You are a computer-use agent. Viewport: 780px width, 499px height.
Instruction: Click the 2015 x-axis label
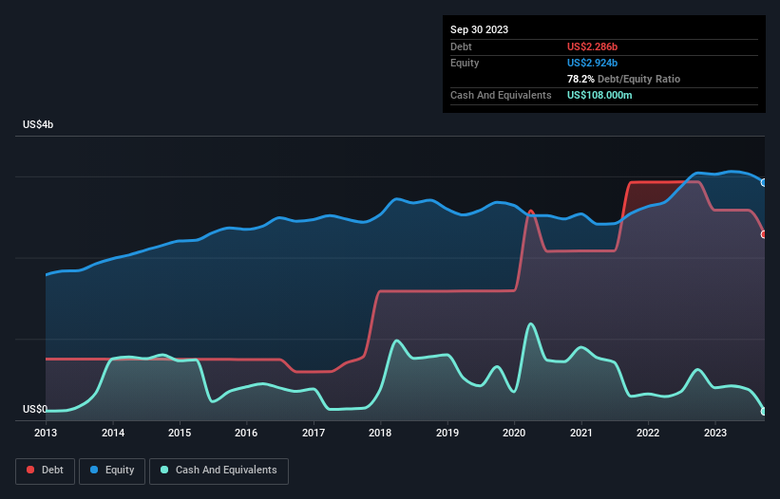pyautogui.click(x=180, y=433)
